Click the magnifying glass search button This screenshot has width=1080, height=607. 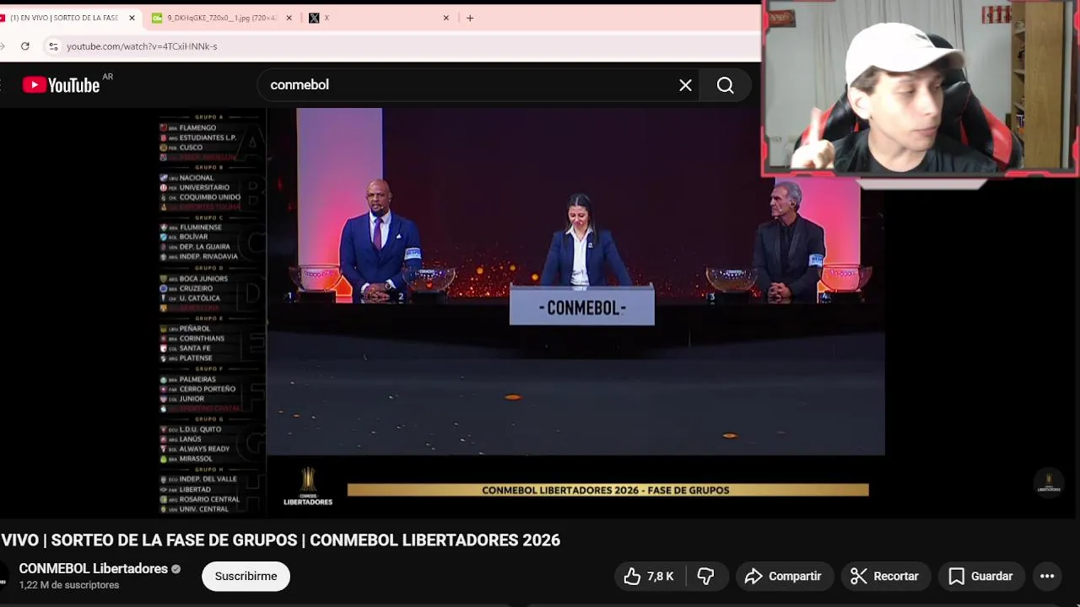coord(726,85)
